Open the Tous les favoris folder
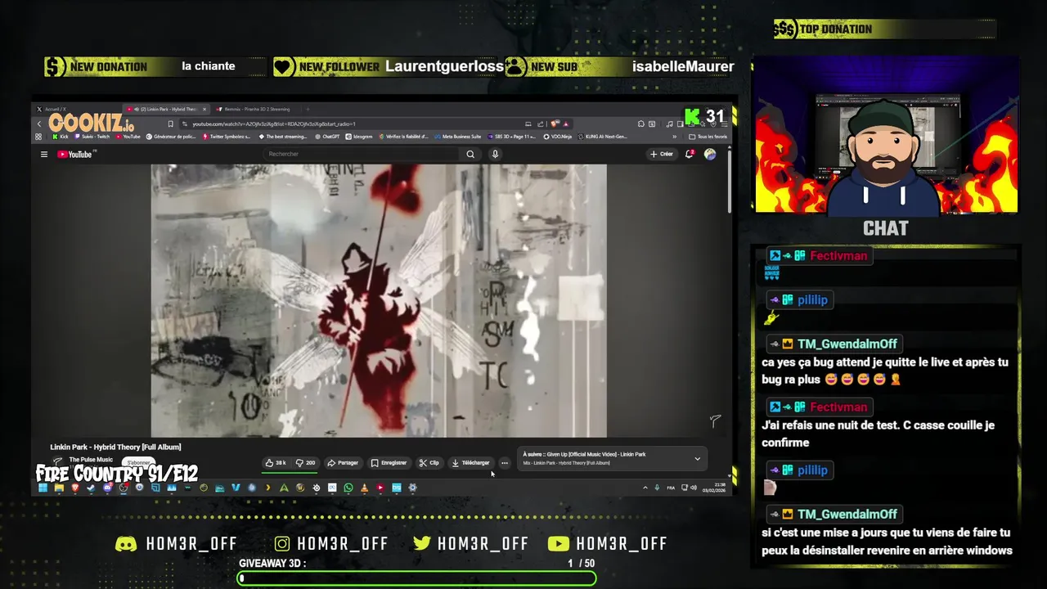Image resolution: width=1047 pixels, height=589 pixels. pyautogui.click(x=708, y=137)
